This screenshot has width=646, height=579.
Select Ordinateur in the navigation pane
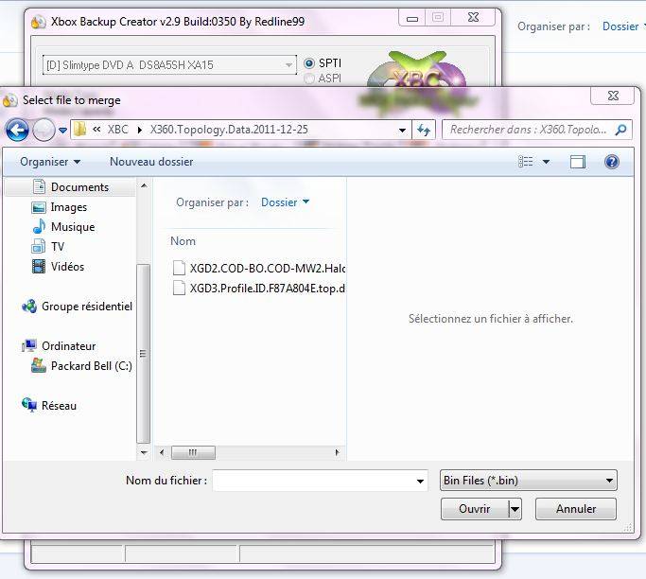coord(68,345)
